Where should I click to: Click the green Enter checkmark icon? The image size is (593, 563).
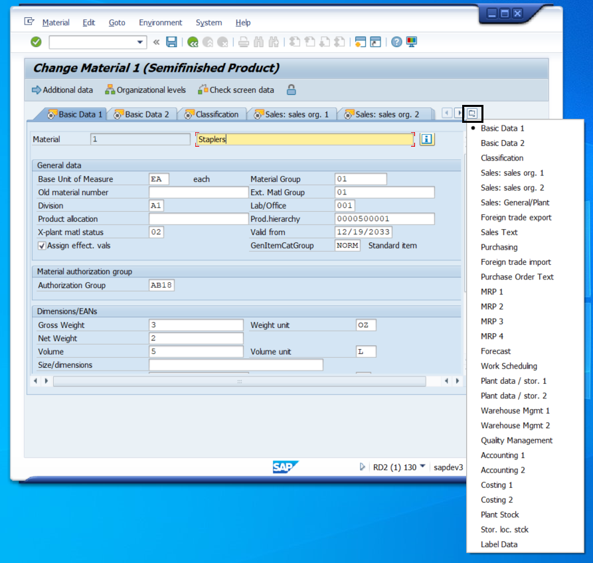[x=36, y=42]
